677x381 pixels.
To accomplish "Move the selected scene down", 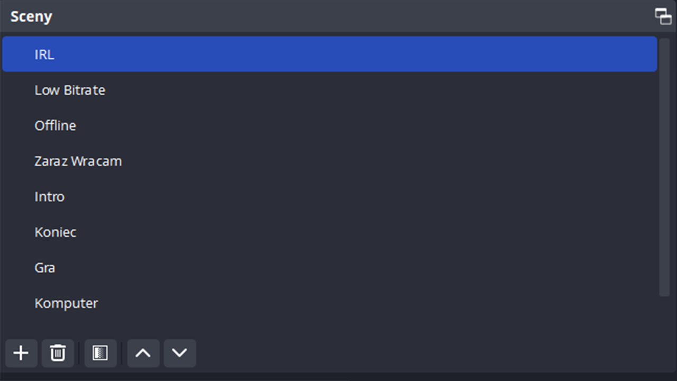I will click(x=180, y=353).
